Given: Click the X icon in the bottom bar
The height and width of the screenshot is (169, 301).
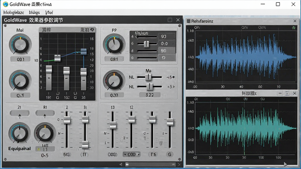Looking at the screenshot, I should tap(179, 165).
